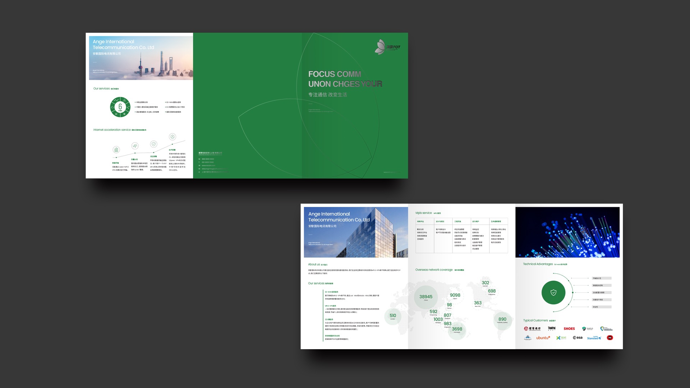
Task: Click the green circular 6 services badge
Action: pos(120,107)
